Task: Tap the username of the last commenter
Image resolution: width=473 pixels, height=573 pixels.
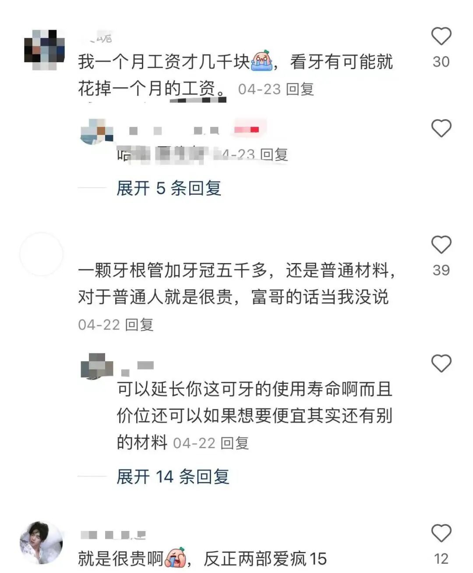Action: pos(113,535)
